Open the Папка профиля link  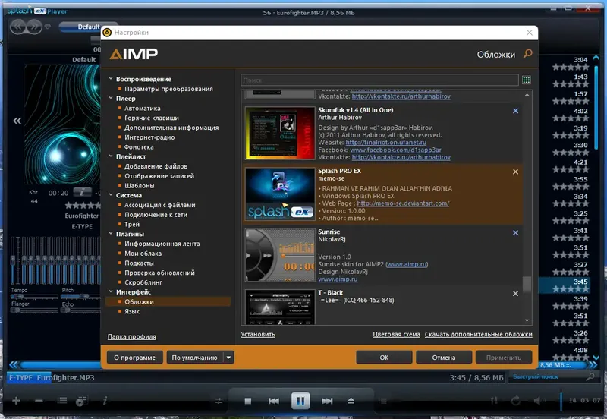[131, 336]
